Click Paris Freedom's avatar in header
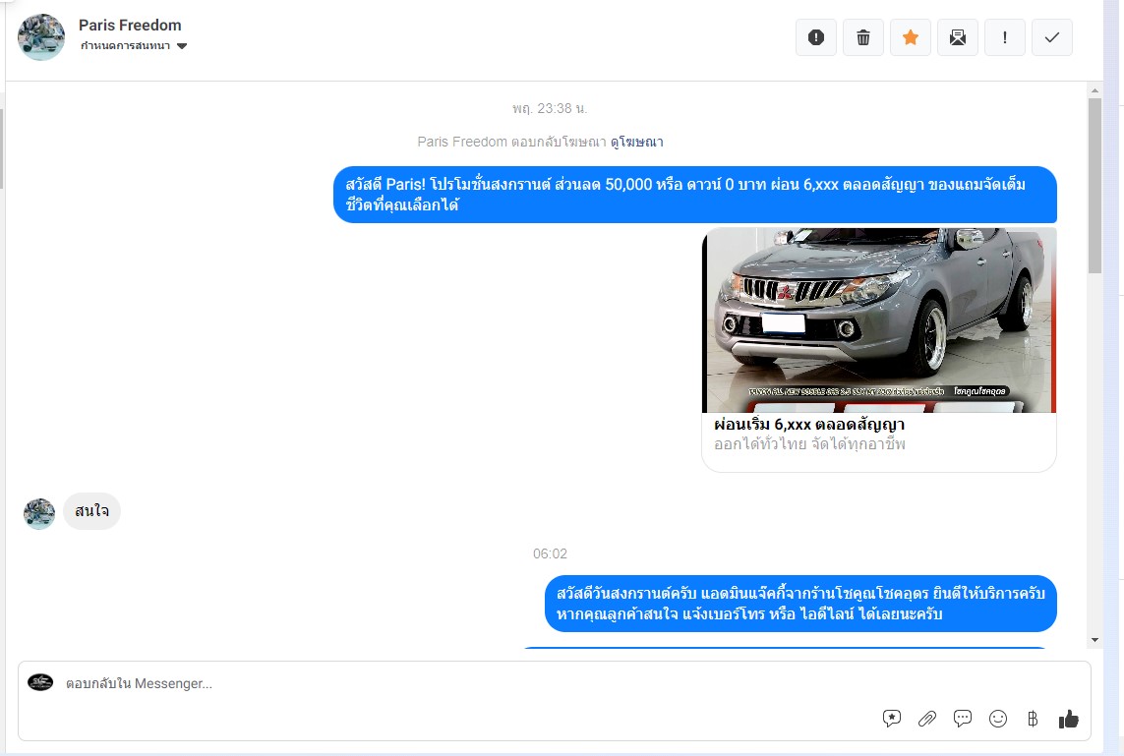Screen dimensions: 1124x756 tap(41, 37)
